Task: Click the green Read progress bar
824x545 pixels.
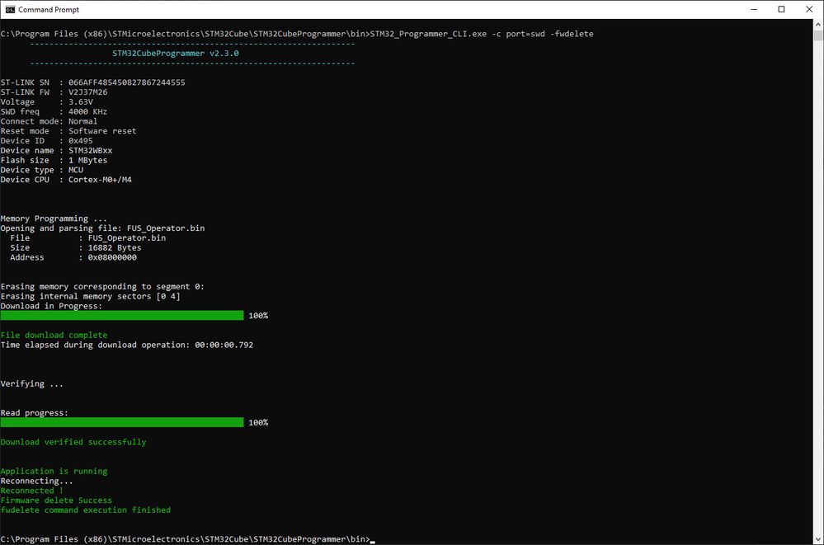Action: [122, 422]
